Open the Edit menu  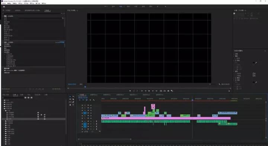point(9,3)
